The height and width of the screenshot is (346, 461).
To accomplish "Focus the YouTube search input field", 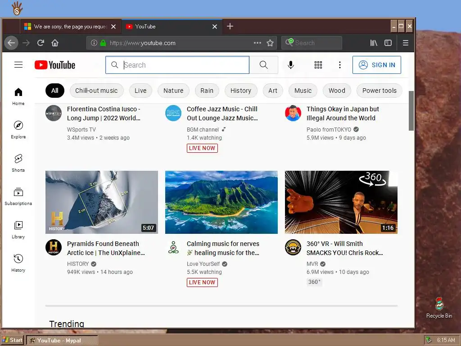I will click(x=177, y=65).
